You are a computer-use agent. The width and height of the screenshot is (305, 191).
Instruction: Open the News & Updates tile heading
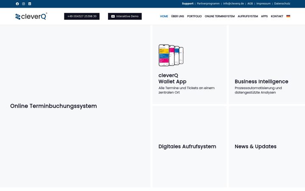[x=255, y=146]
